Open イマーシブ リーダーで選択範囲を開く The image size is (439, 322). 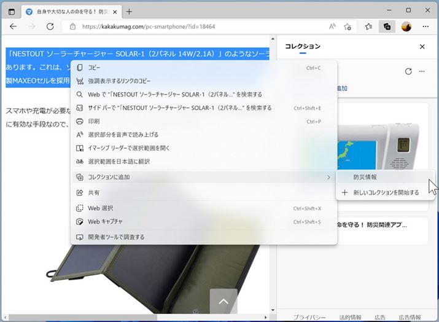[x=204, y=148]
